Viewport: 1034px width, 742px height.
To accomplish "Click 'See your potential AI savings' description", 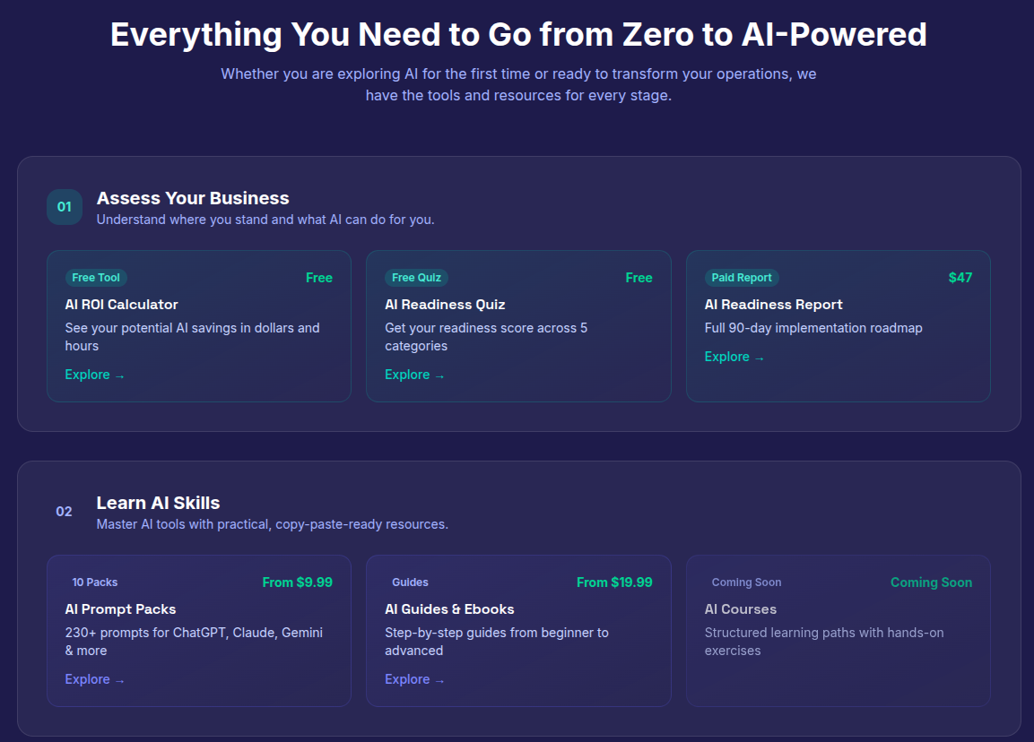I will tap(192, 337).
